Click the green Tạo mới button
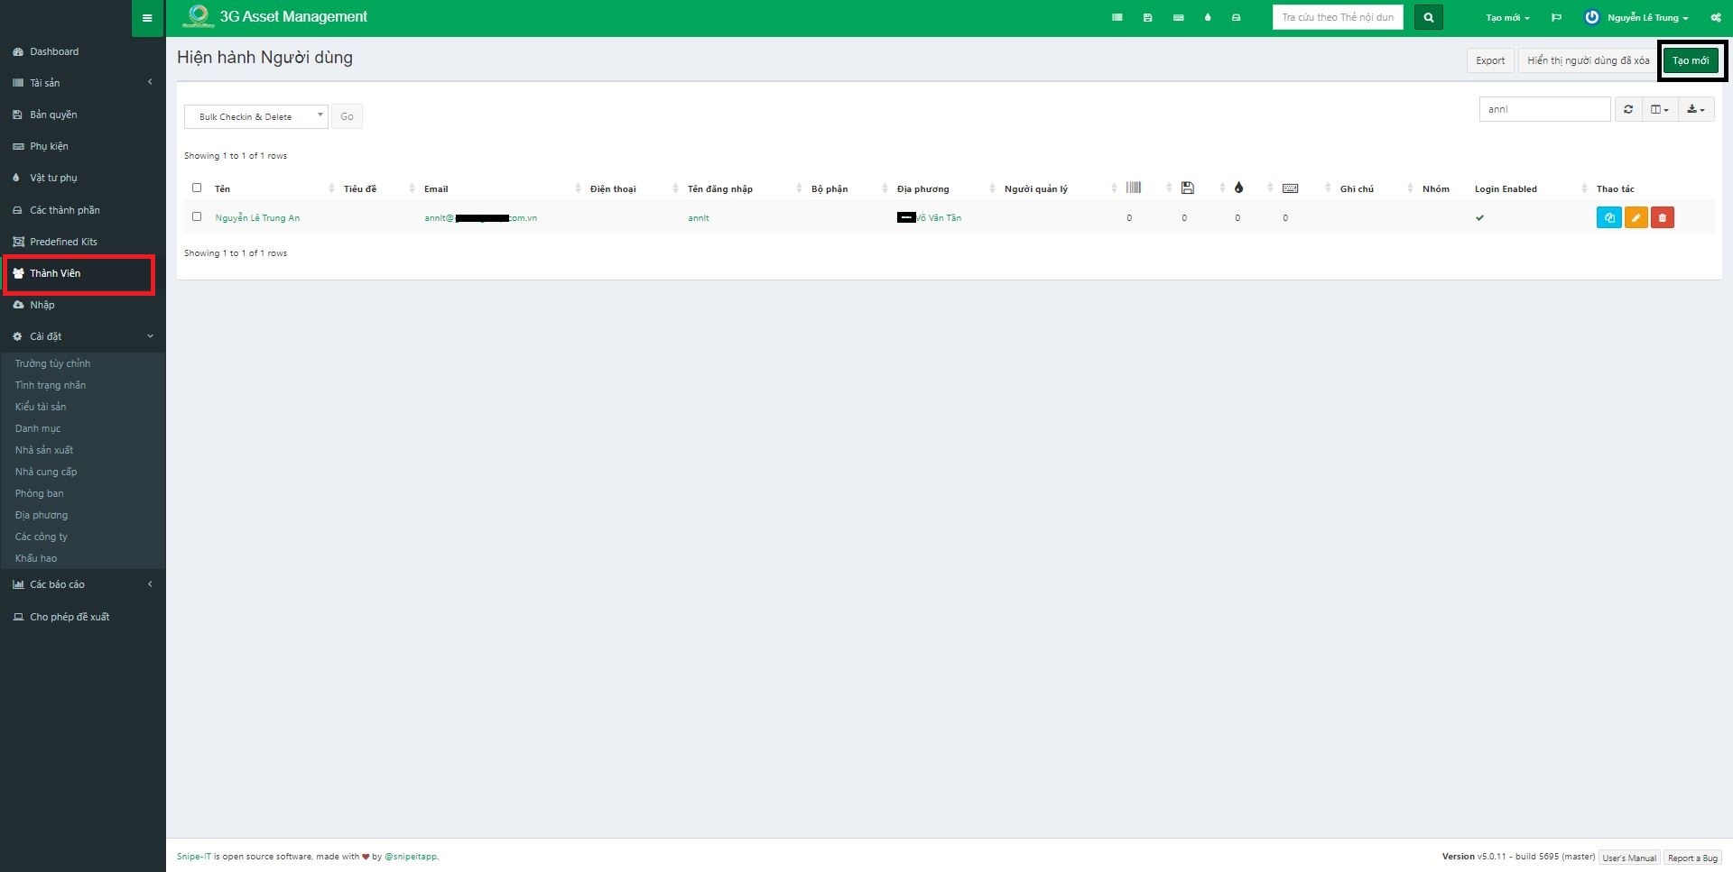The height and width of the screenshot is (872, 1733). pyautogui.click(x=1690, y=60)
